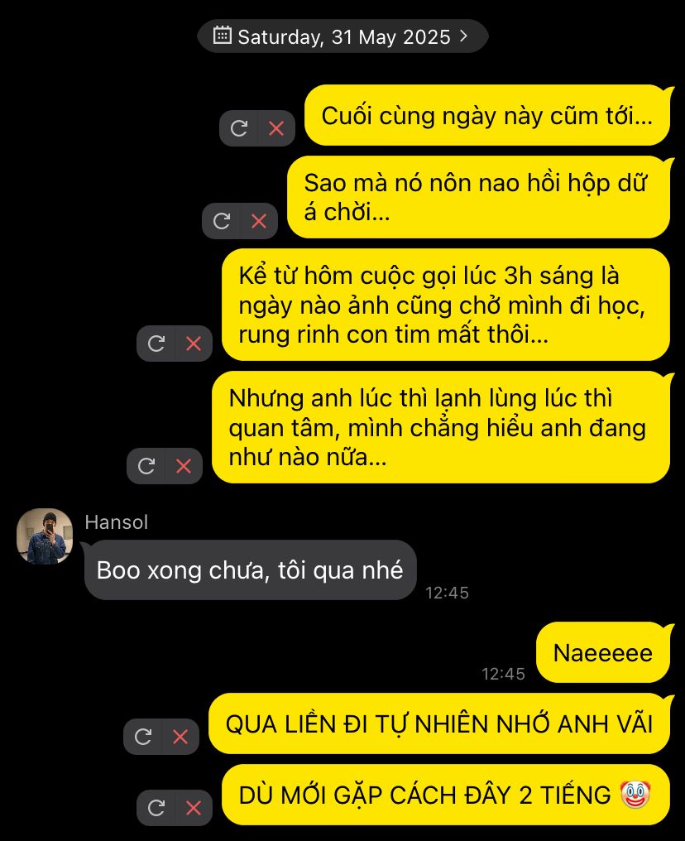Cancel the "Sao mà nó nôn nao" message

pos(259,221)
